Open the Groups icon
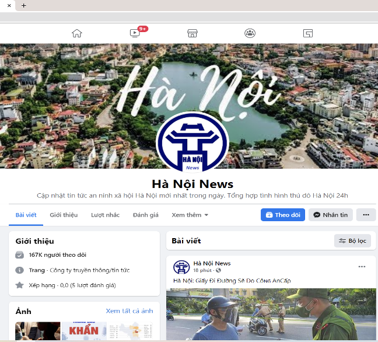The width and height of the screenshot is (378, 342). (x=250, y=33)
